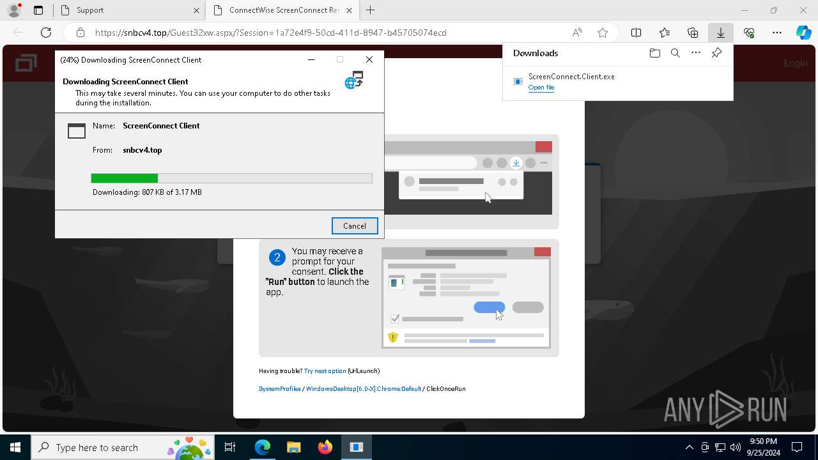Open the notification center
This screenshot has height=460, width=818.
(797, 447)
